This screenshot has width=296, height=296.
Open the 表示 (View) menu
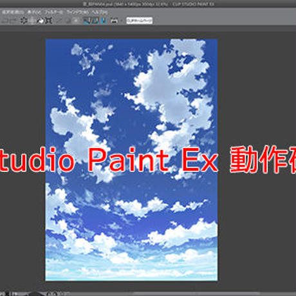click(34, 12)
